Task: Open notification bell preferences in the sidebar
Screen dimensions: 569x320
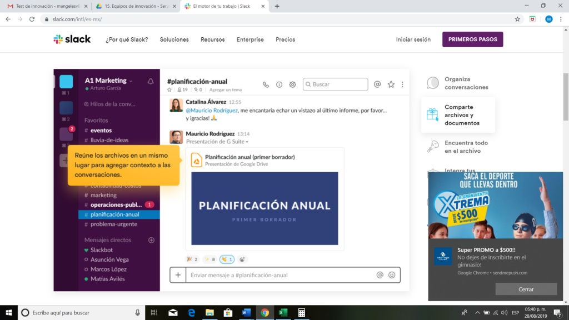Action: [150, 81]
